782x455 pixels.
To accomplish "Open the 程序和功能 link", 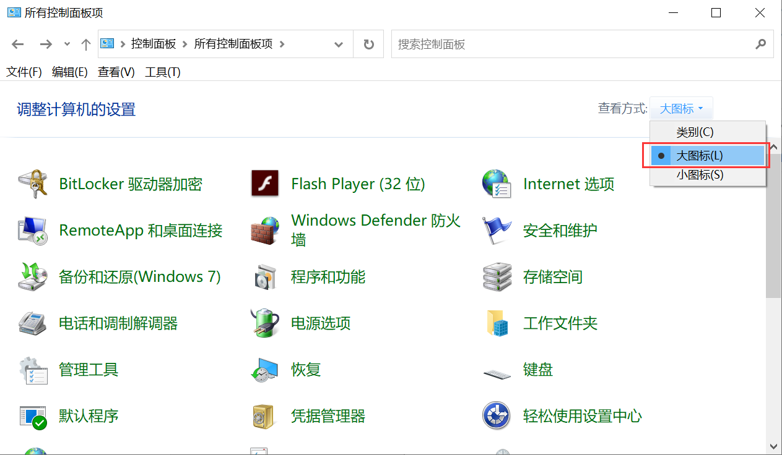I will point(328,276).
